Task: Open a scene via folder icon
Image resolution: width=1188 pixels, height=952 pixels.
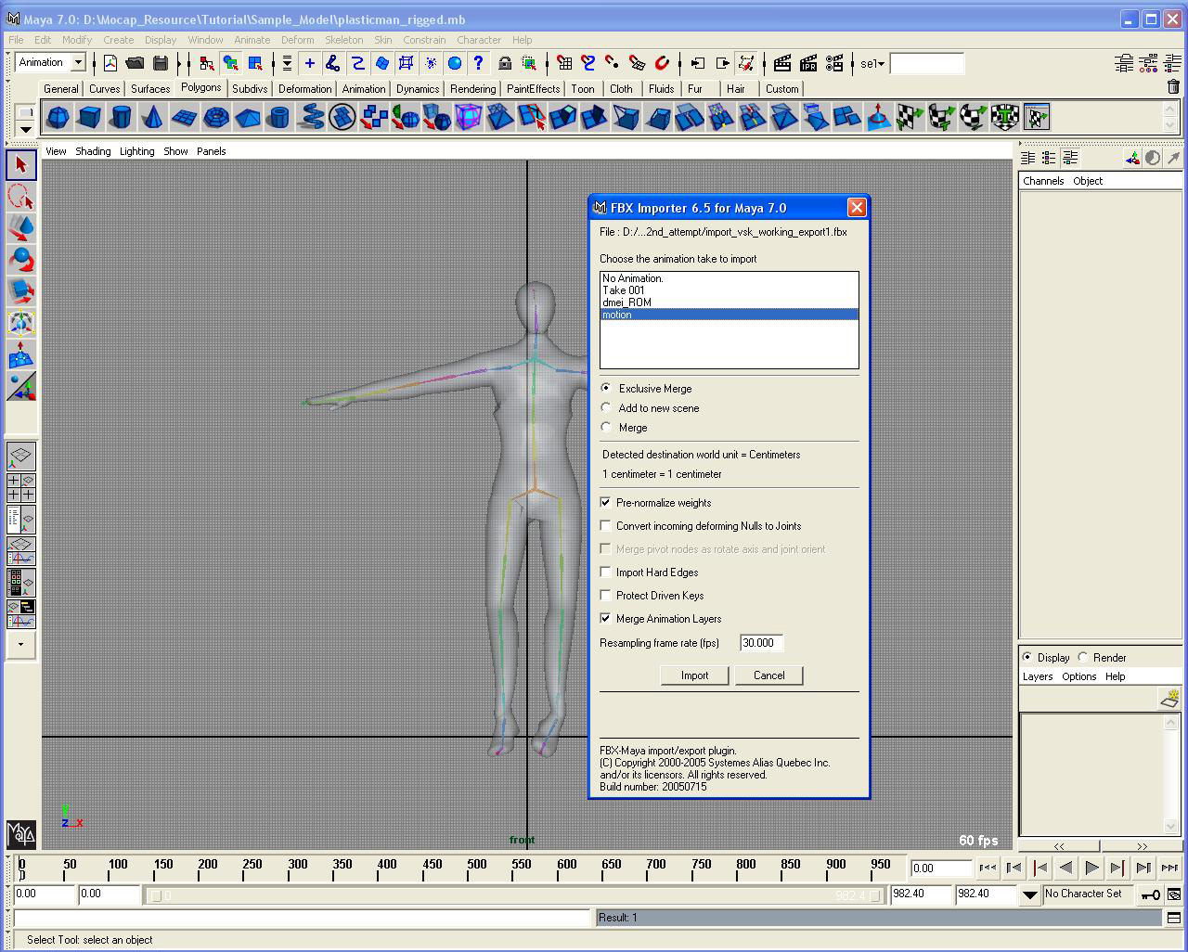Action: click(x=136, y=63)
